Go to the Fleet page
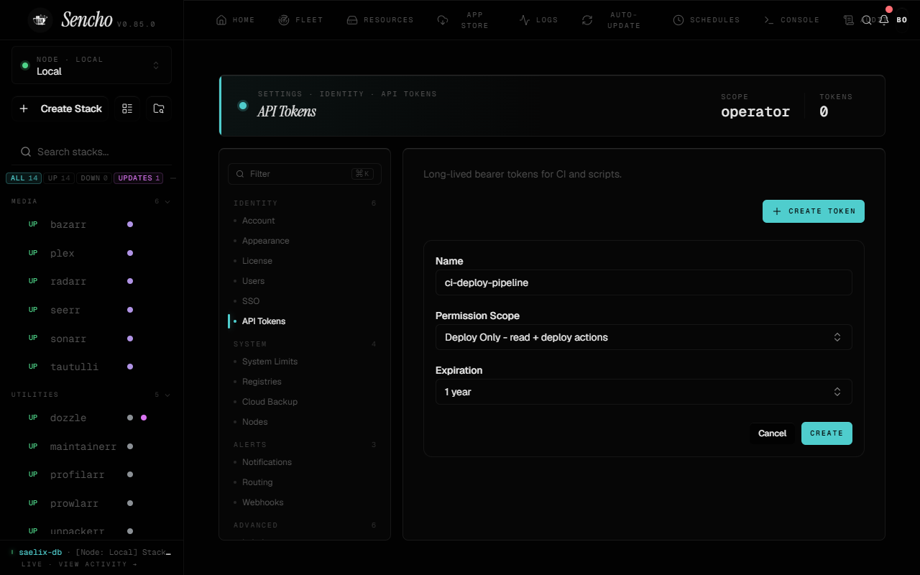920x575 pixels. coord(300,20)
